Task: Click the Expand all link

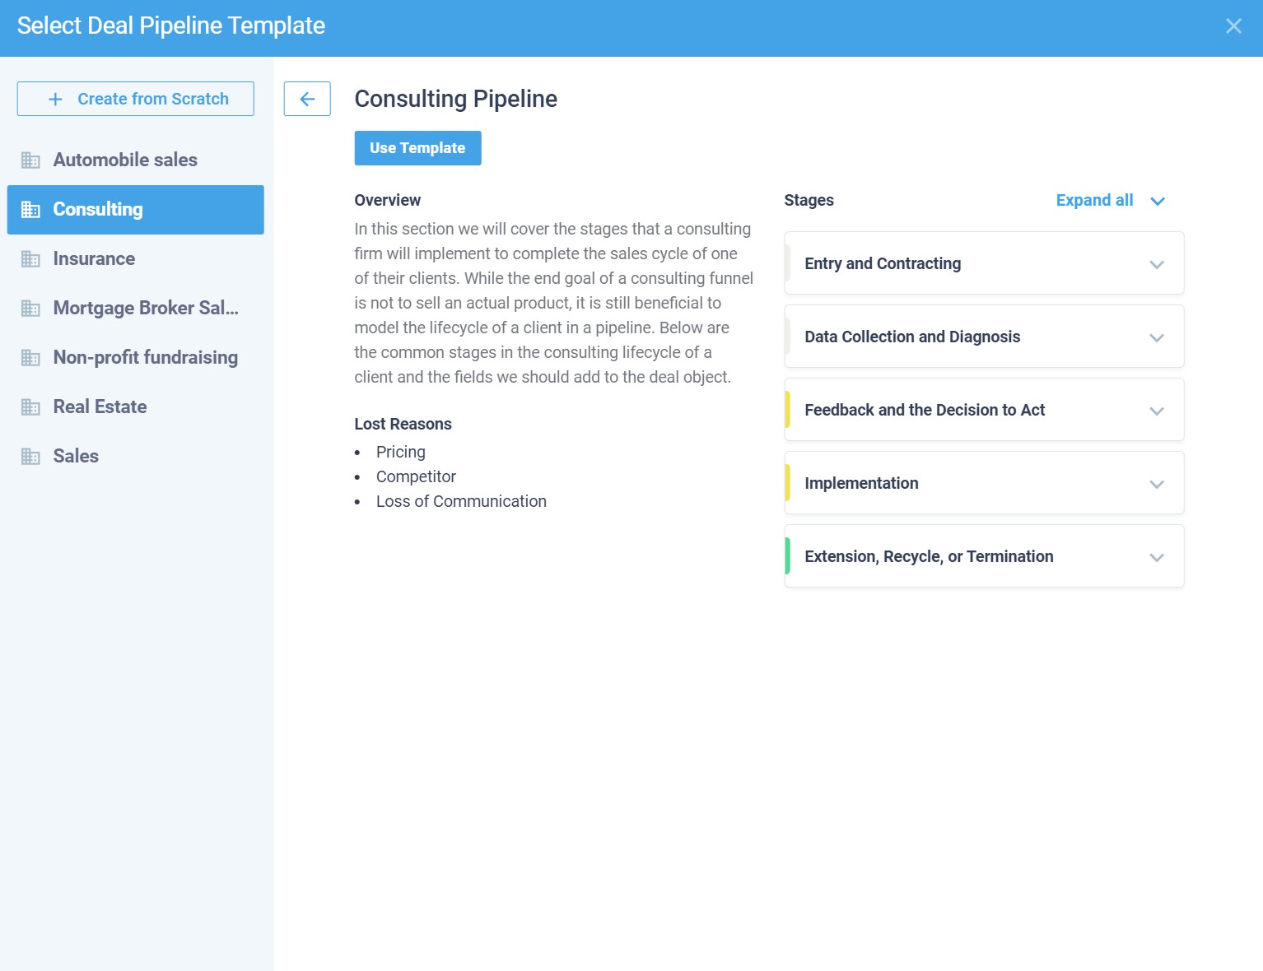Action: [x=1094, y=201]
